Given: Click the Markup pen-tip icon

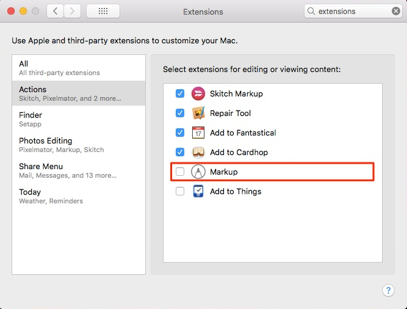Looking at the screenshot, I should (x=198, y=172).
